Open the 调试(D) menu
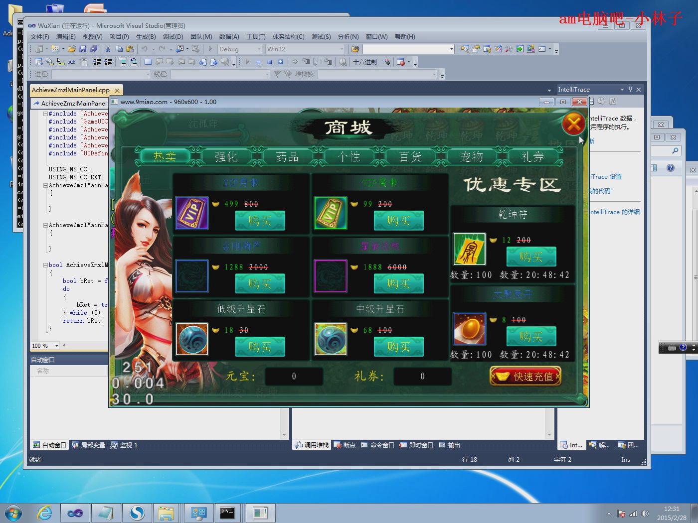This screenshot has width=698, height=523. pyautogui.click(x=173, y=36)
